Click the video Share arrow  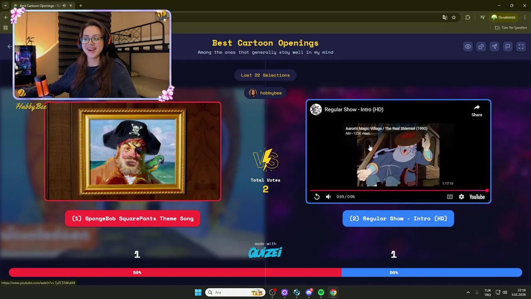(x=477, y=110)
